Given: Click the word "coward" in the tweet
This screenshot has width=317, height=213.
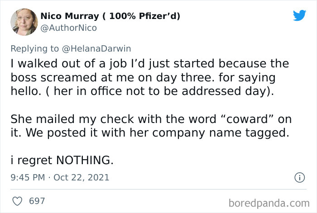Looking at the screenshot, I should pyautogui.click(x=256, y=119).
